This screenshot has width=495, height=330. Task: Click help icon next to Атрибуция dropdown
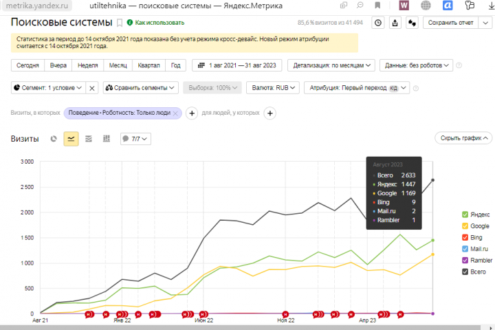[x=416, y=88]
